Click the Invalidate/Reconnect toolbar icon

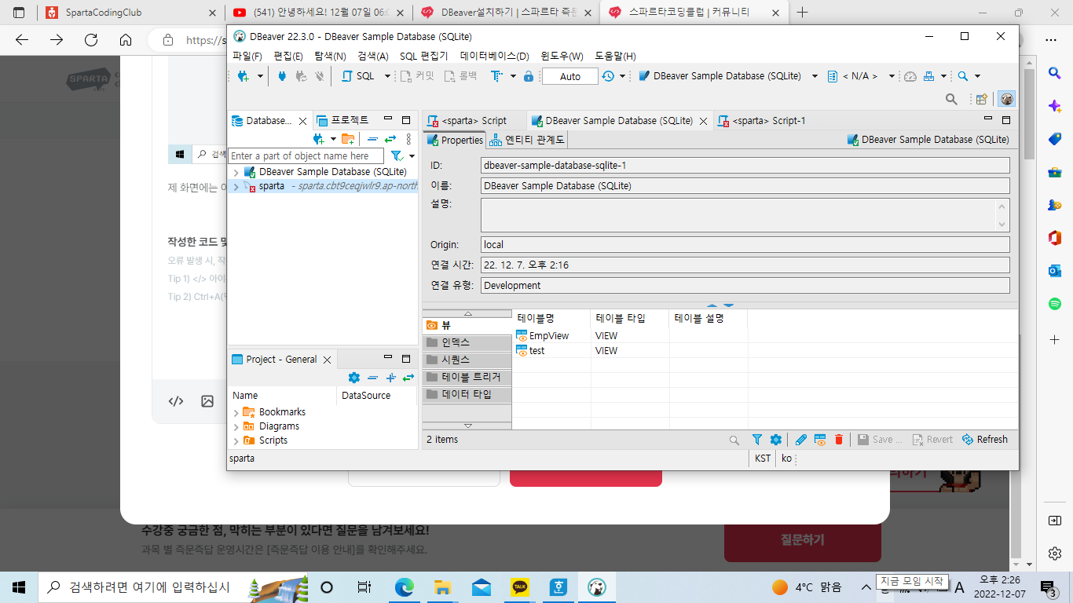tap(301, 76)
